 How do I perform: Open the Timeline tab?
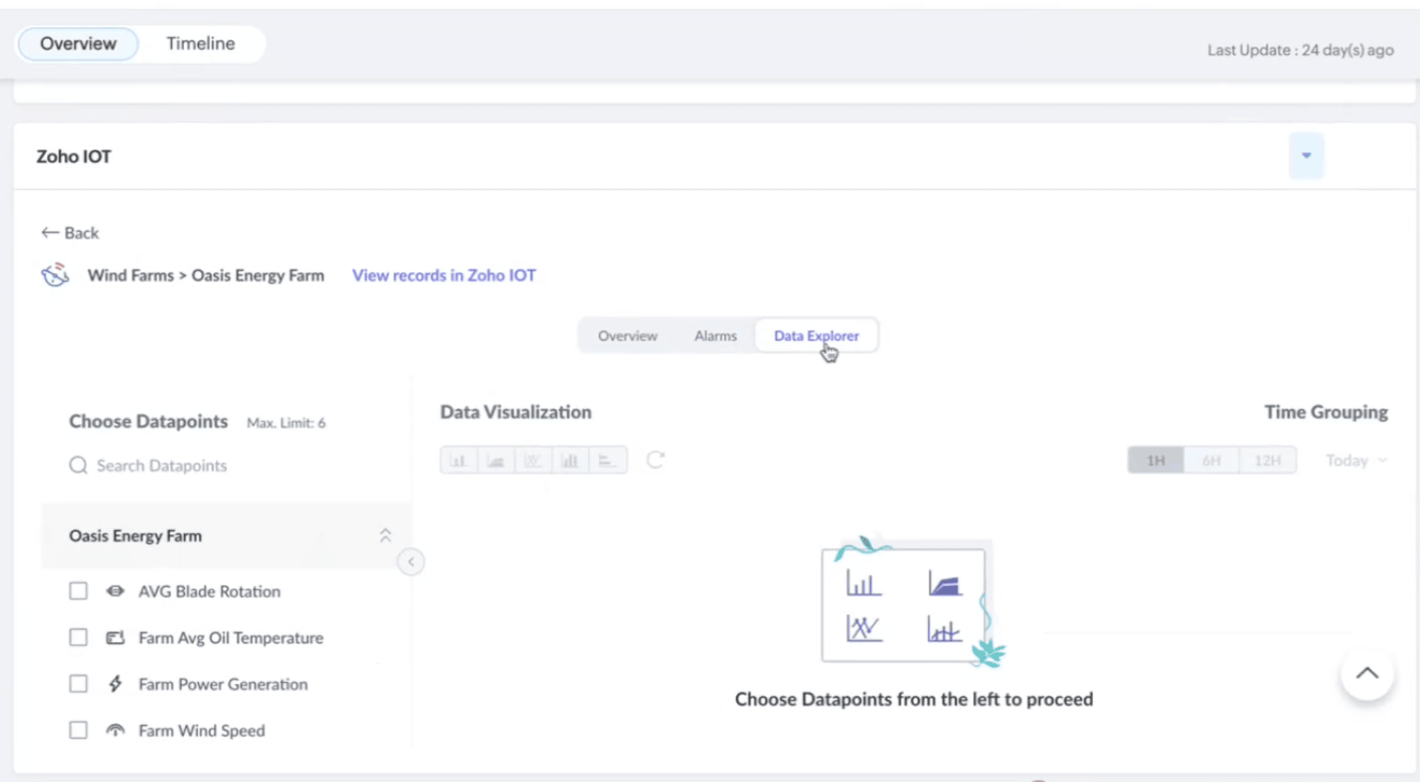(x=200, y=43)
